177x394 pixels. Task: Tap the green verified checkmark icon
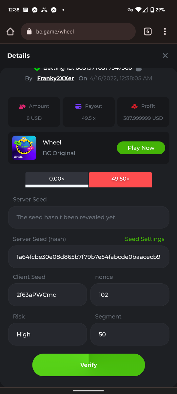tap(37, 69)
